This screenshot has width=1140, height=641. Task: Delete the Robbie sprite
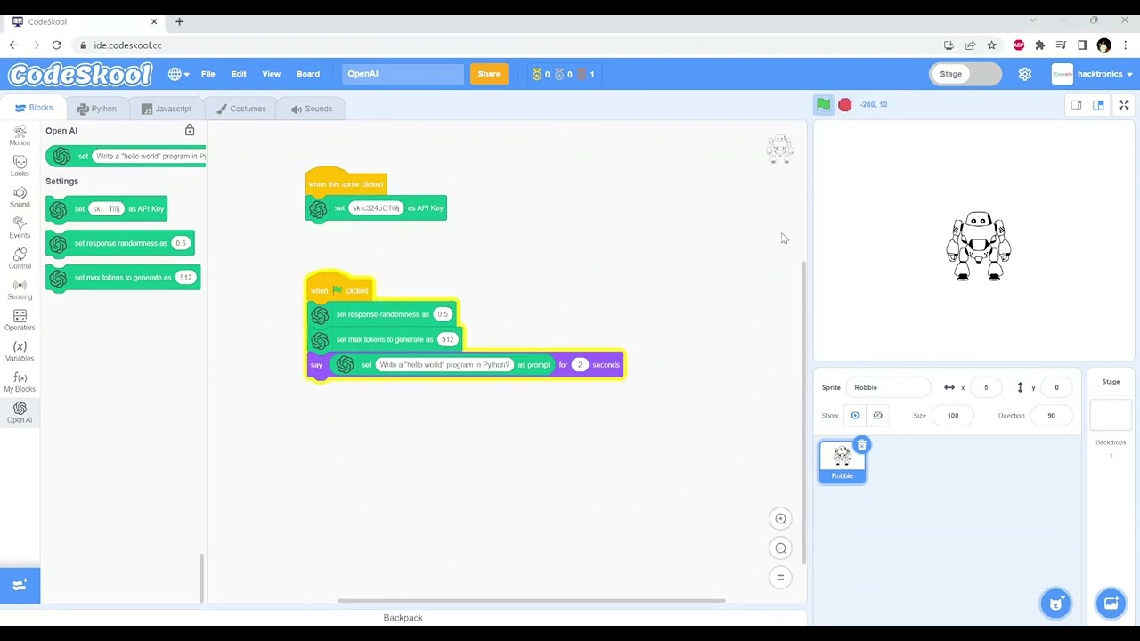coord(861,445)
